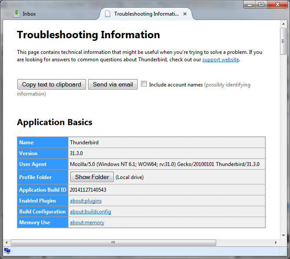Open the about:plugins link
This screenshot has width=290, height=259.
86,201
